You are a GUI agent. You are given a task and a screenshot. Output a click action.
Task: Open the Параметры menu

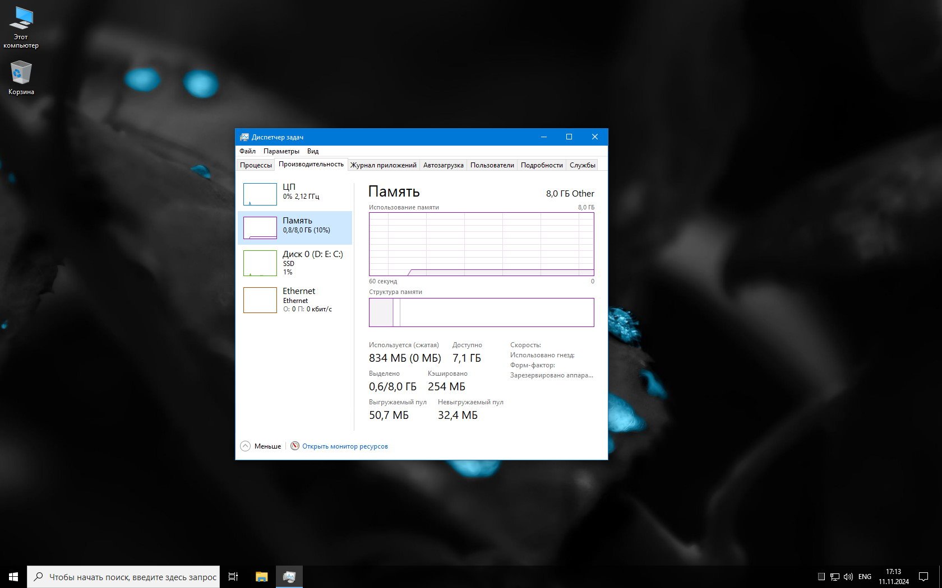tap(281, 151)
